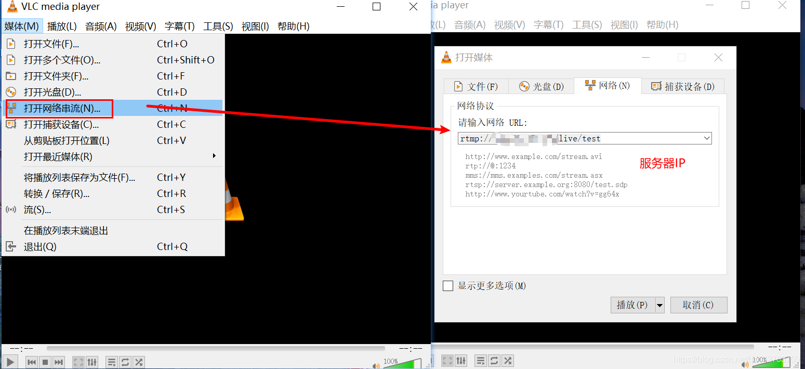Select 打开网络串流(N) menu entry
This screenshot has width=805, height=369.
click(62, 109)
